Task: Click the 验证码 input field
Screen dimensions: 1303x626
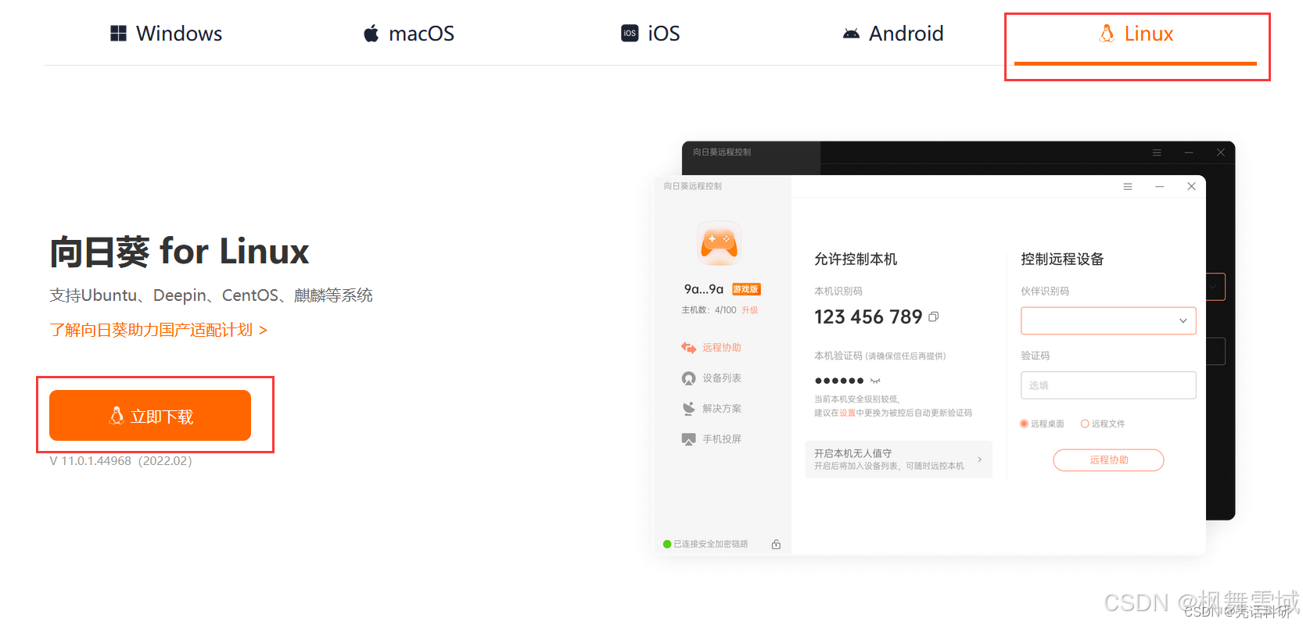Action: (x=1108, y=385)
